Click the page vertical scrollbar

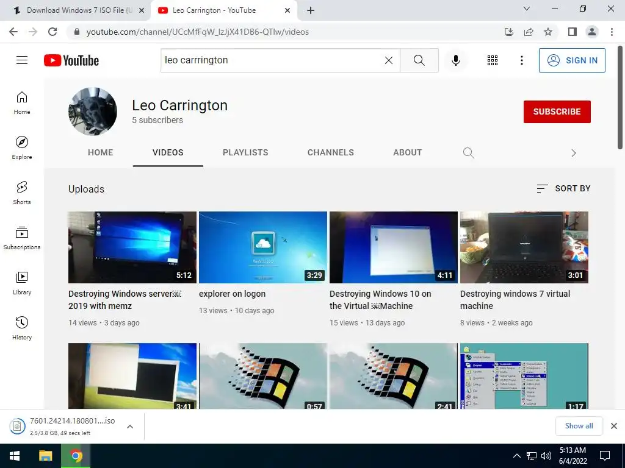620,97
